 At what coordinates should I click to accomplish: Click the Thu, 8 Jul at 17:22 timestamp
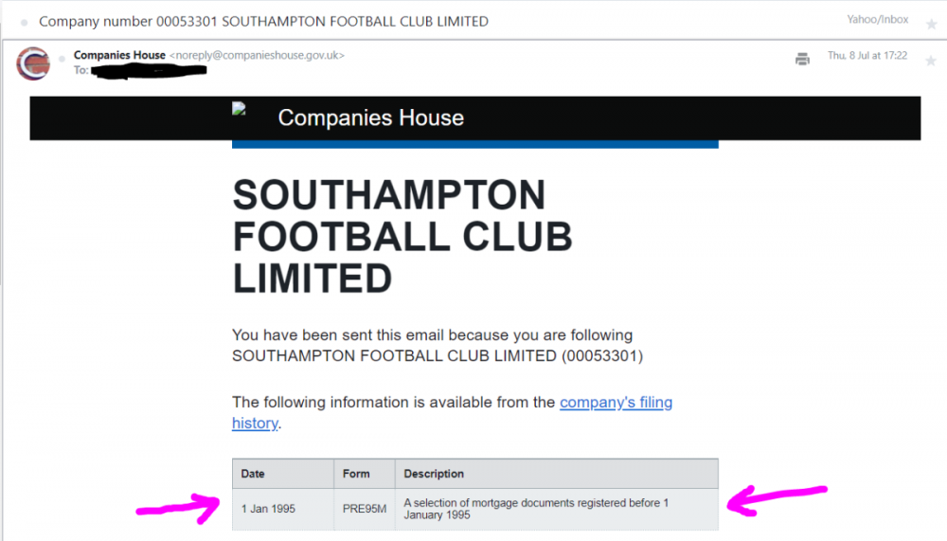click(x=867, y=56)
